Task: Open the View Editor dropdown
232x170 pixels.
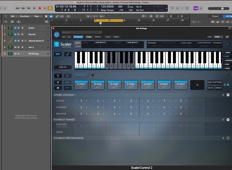Action: point(218,37)
